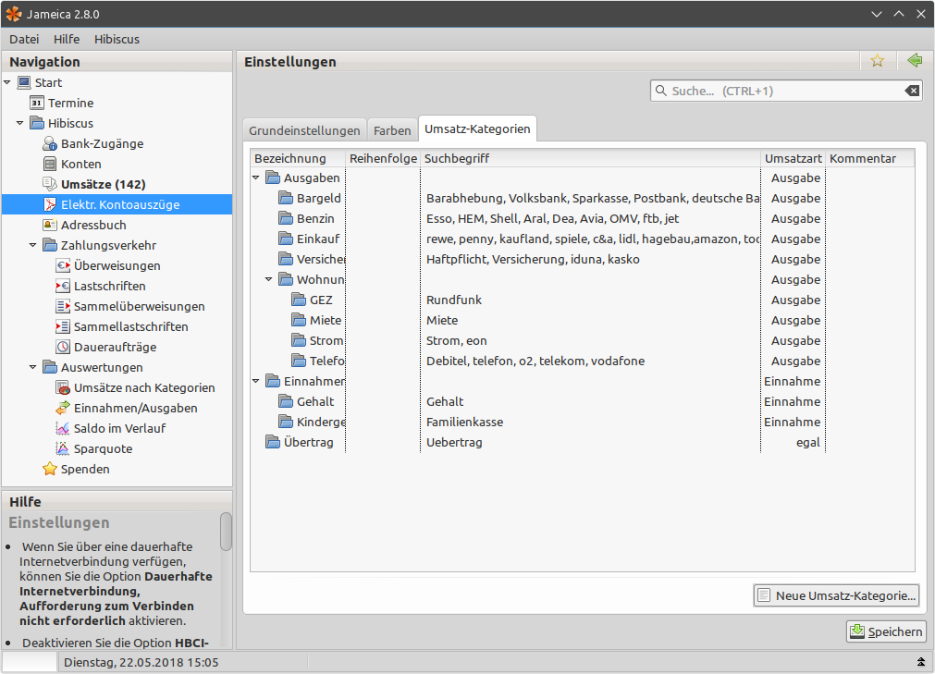Click the Lastschriften icon
This screenshot has width=935, height=674.
(x=63, y=286)
